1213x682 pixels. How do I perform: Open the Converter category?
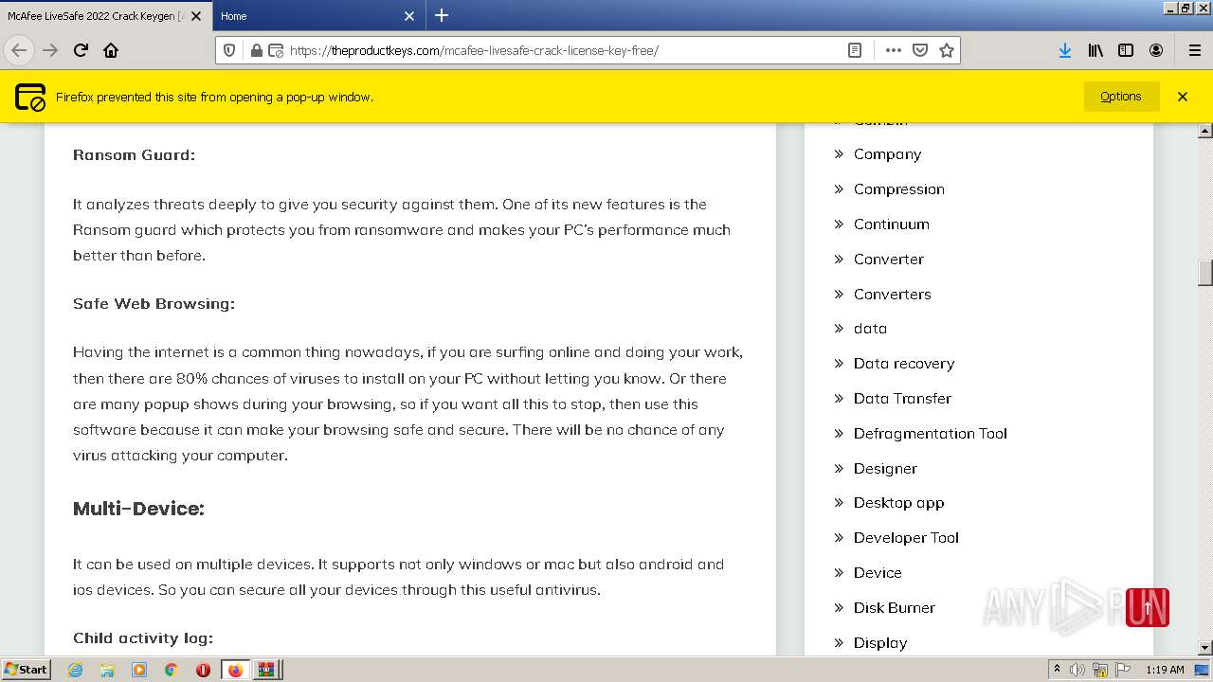pyautogui.click(x=888, y=260)
